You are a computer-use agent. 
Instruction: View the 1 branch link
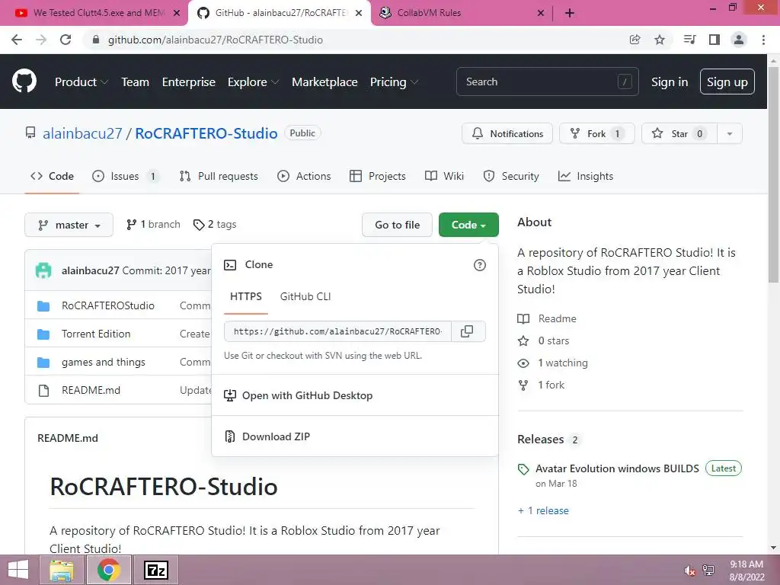153,225
